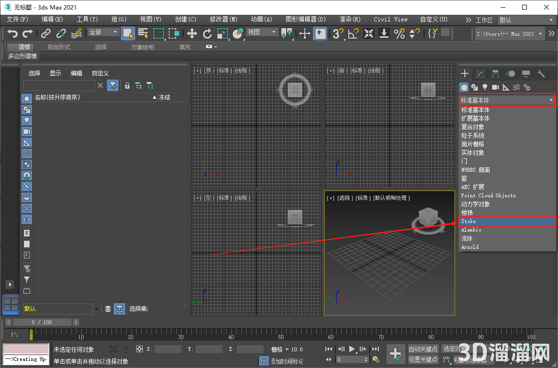Click the X coordinate input field
The height and width of the screenshot is (368, 558).
[x=168, y=349]
